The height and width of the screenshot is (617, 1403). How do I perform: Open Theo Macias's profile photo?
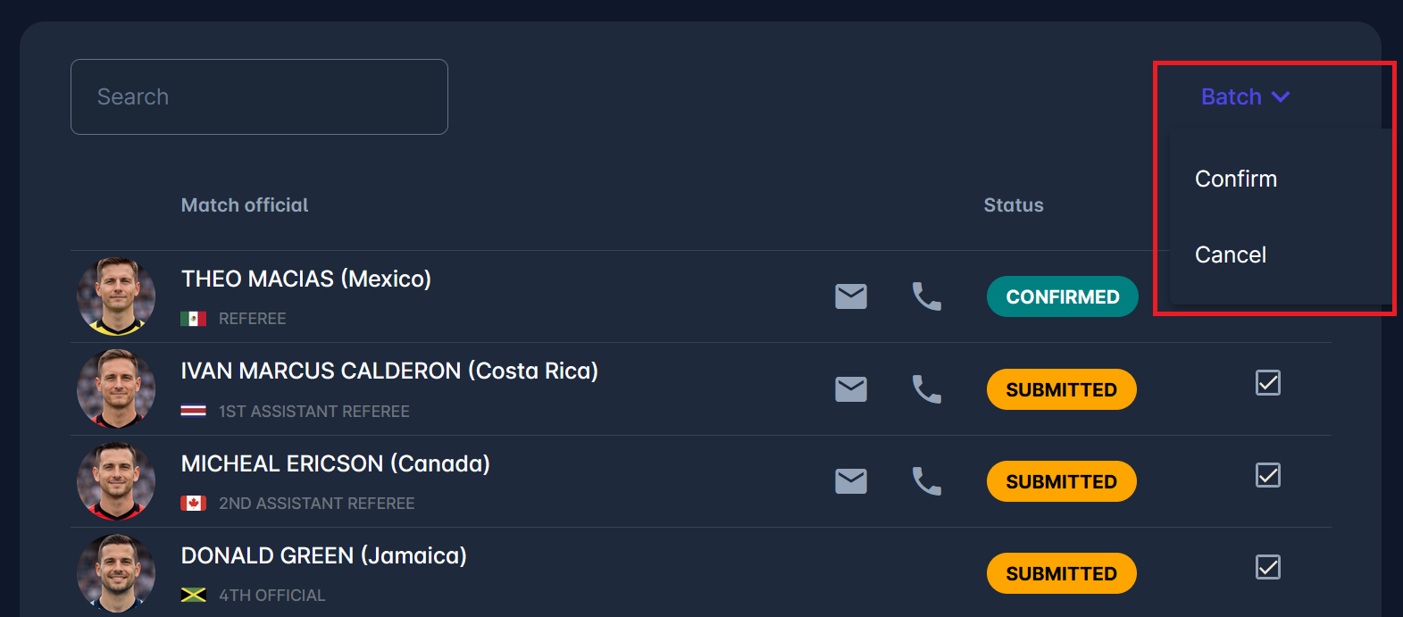coord(116,296)
